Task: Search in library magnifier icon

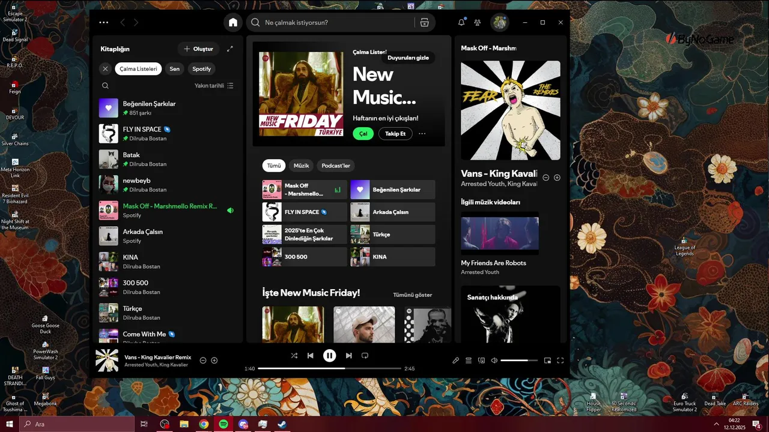Action: coord(105,86)
